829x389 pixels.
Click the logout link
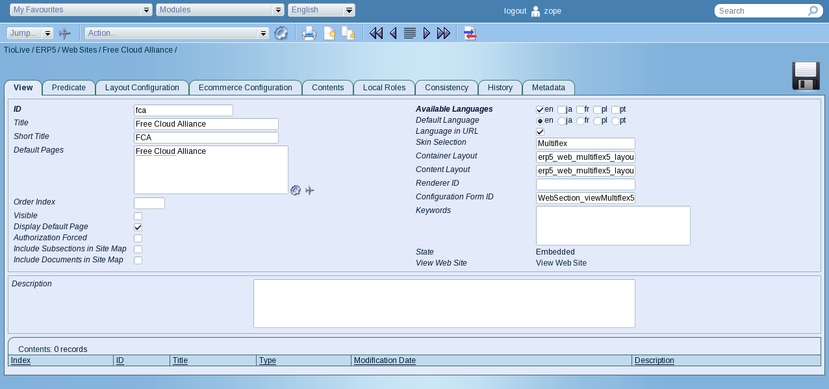pyautogui.click(x=515, y=11)
